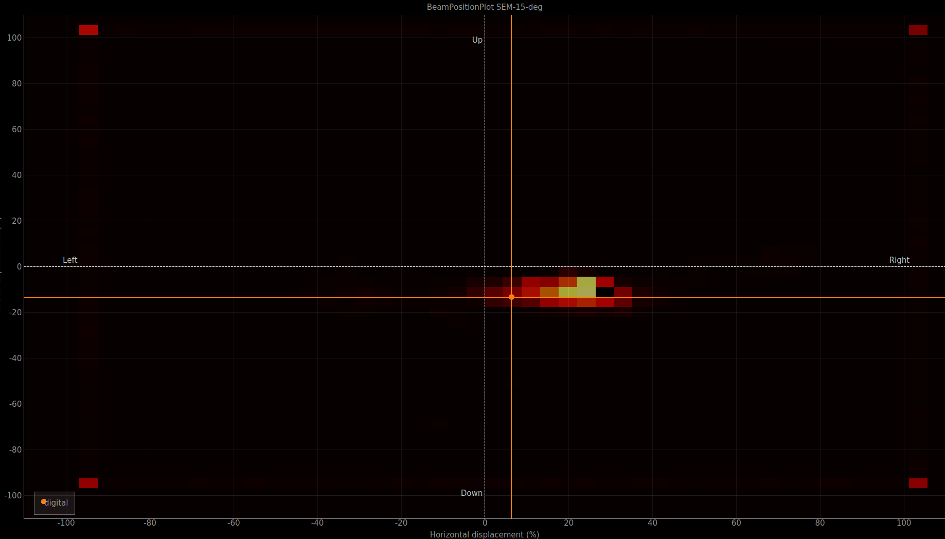Click the 'Horizontal displacement (%)' axis title
945x539 pixels.
pyautogui.click(x=485, y=534)
